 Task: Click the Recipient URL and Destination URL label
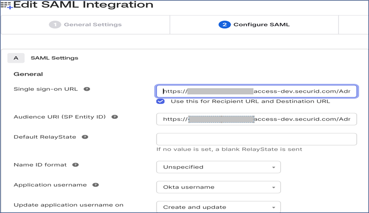coord(250,101)
